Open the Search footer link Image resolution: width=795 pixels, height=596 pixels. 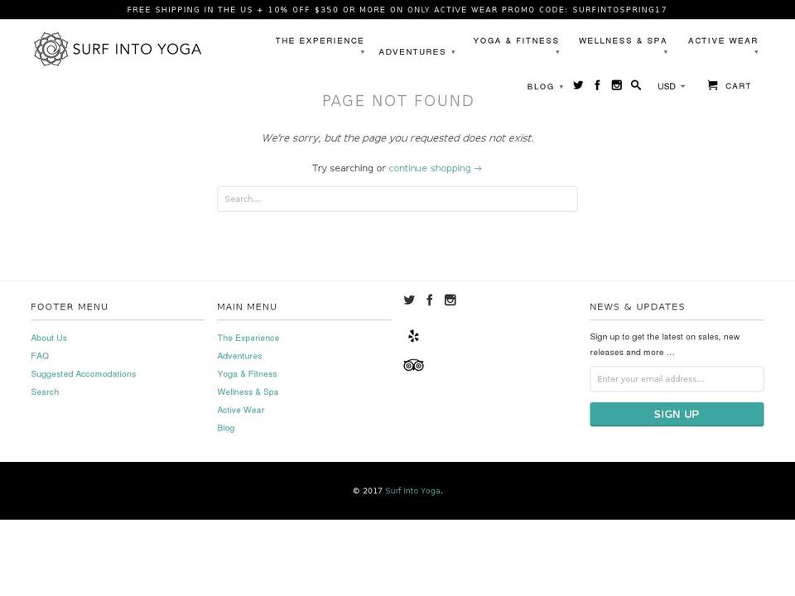(x=45, y=392)
